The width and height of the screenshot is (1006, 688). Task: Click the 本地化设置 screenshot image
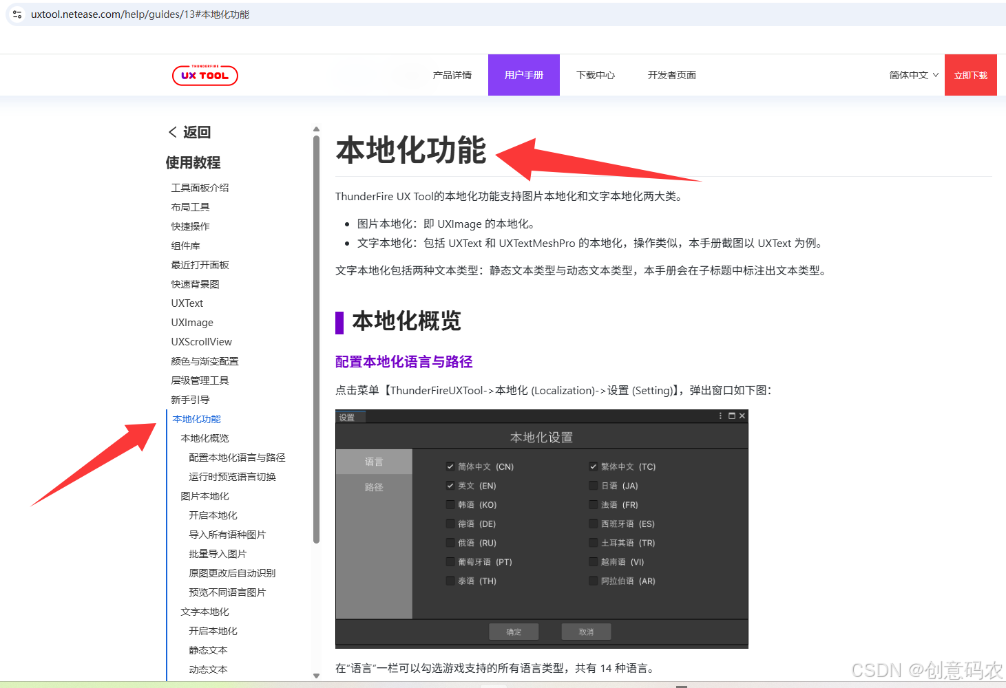point(542,529)
